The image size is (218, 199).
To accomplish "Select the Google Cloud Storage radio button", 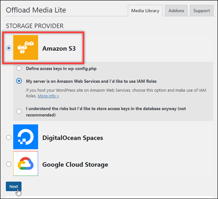I will click(9, 164).
